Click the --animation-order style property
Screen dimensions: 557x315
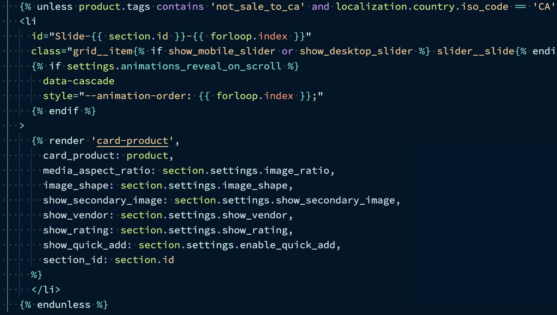pos(135,96)
